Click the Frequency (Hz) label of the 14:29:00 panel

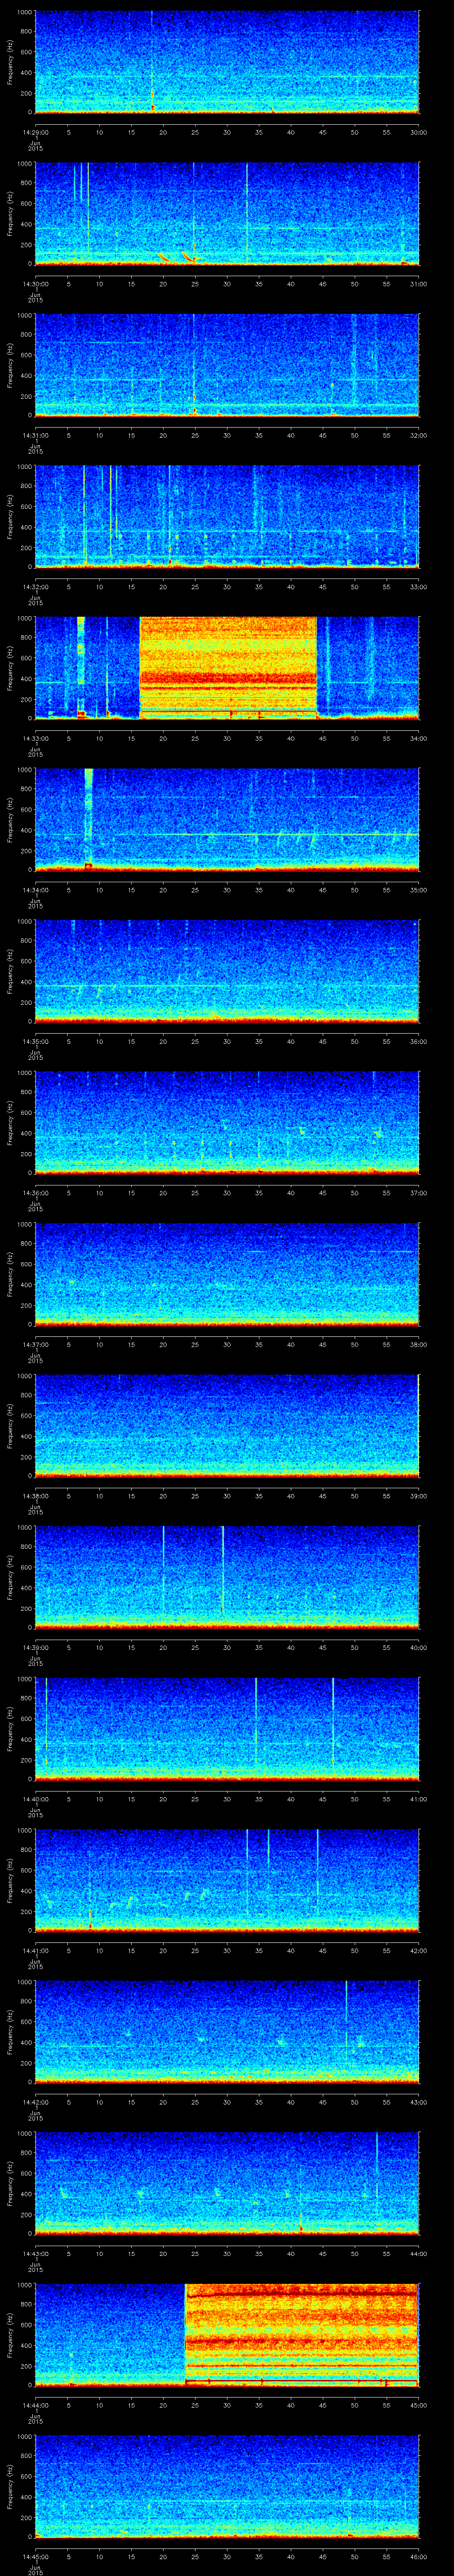tap(10, 62)
